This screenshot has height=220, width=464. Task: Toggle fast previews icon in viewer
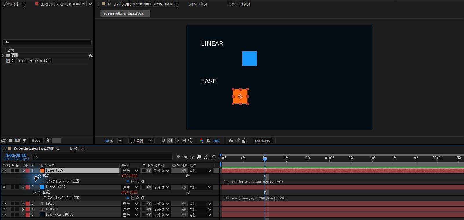[x=163, y=141]
